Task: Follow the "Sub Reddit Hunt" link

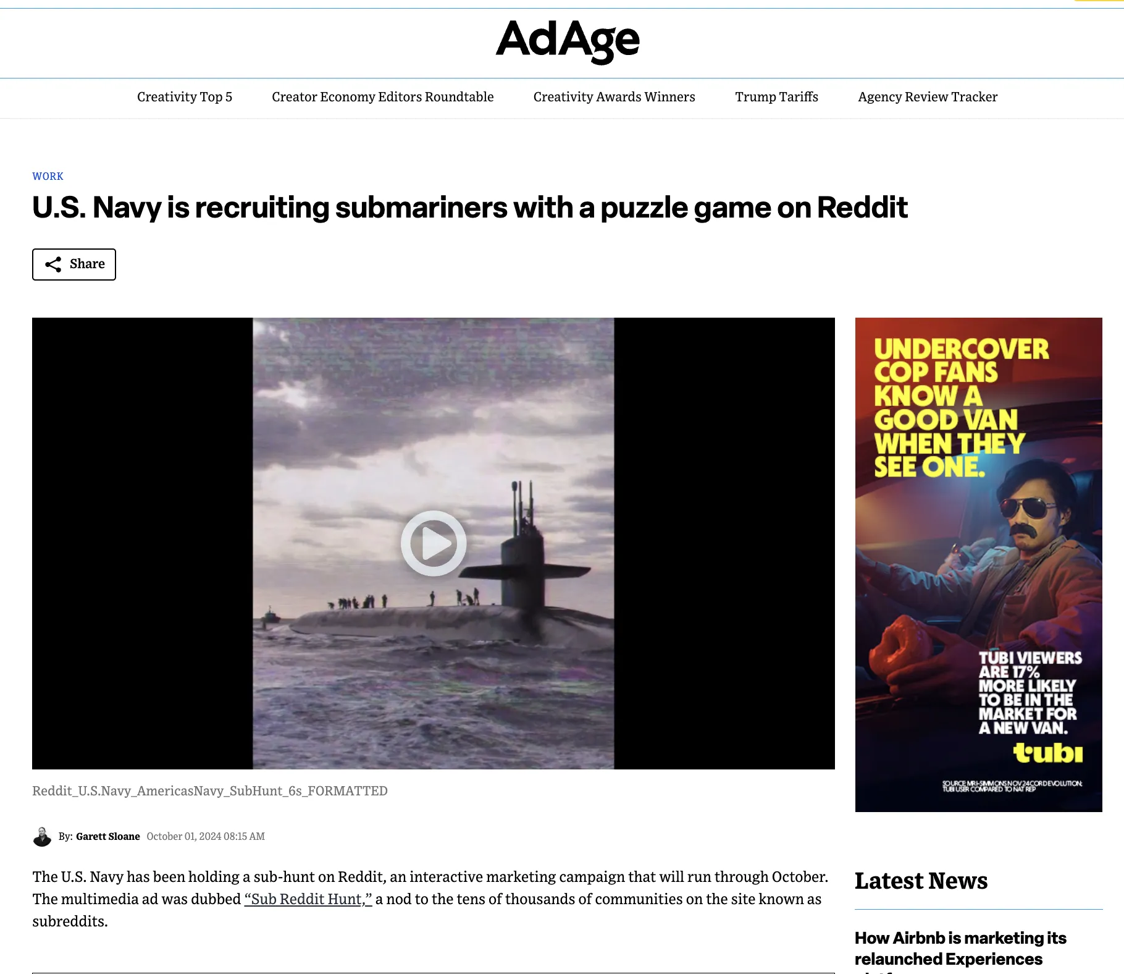Action: click(x=308, y=899)
